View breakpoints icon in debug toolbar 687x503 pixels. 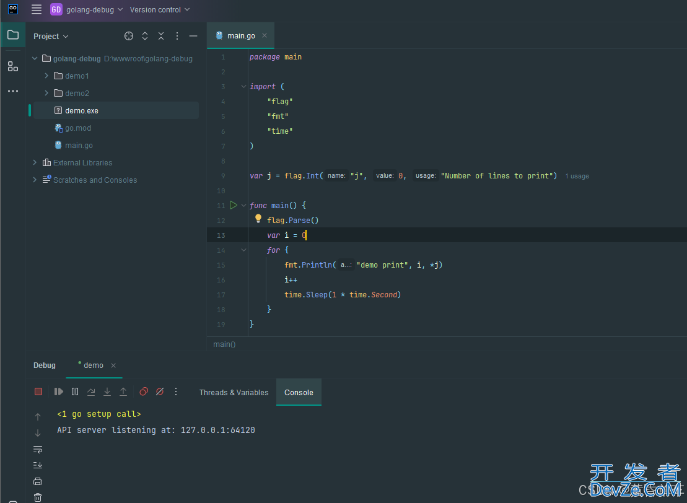[x=144, y=391]
